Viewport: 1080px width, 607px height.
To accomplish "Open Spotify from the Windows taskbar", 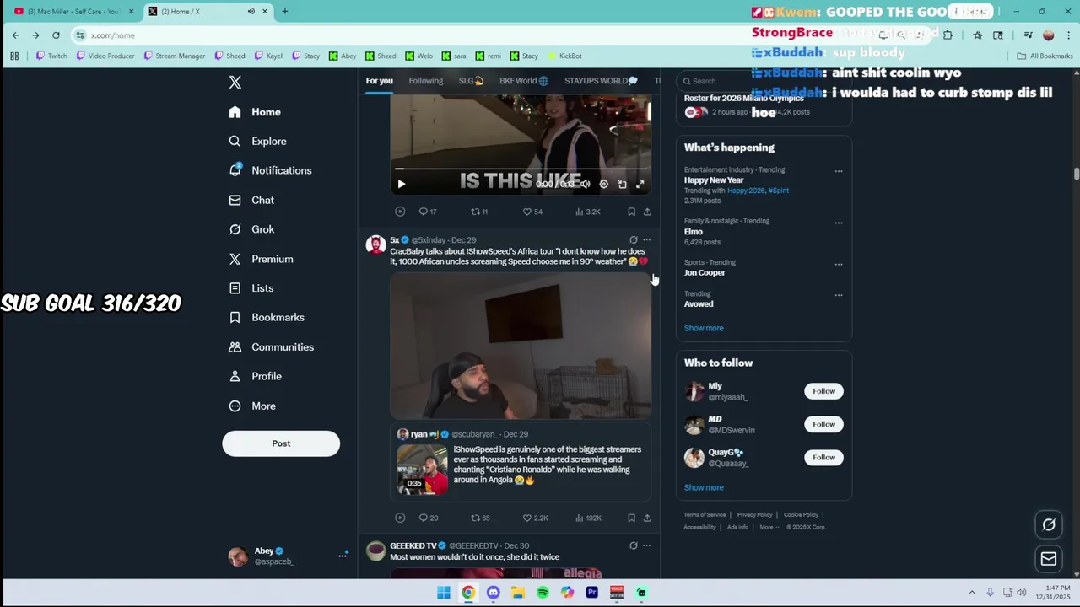I will 543,593.
